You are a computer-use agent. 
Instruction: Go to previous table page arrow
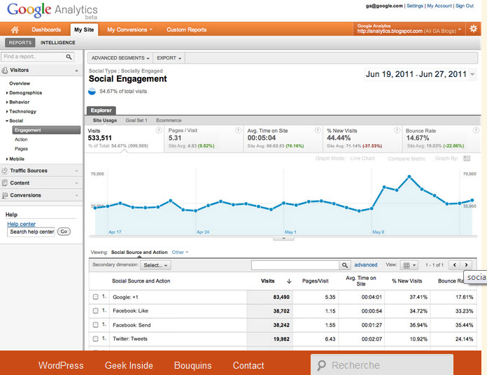coord(455,264)
